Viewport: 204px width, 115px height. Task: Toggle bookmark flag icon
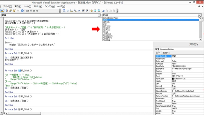(x=103, y=11)
